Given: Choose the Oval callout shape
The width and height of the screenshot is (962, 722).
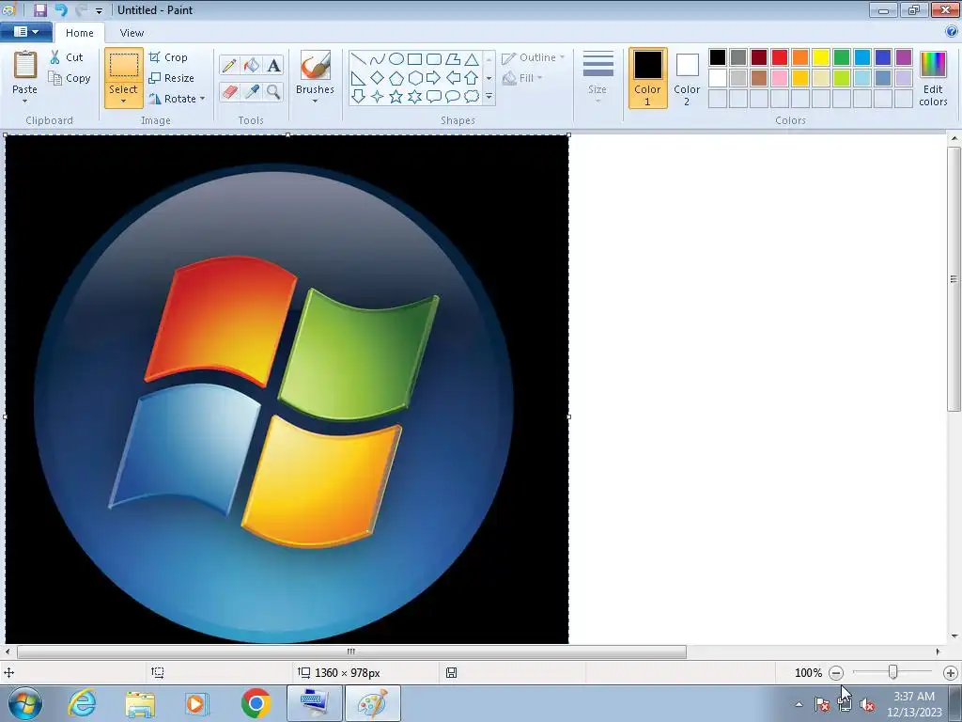Looking at the screenshot, I should (453, 97).
